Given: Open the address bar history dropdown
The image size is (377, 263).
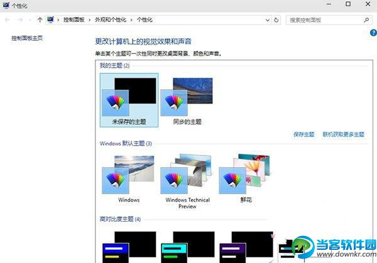Looking at the screenshot, I should pyautogui.click(x=268, y=20).
